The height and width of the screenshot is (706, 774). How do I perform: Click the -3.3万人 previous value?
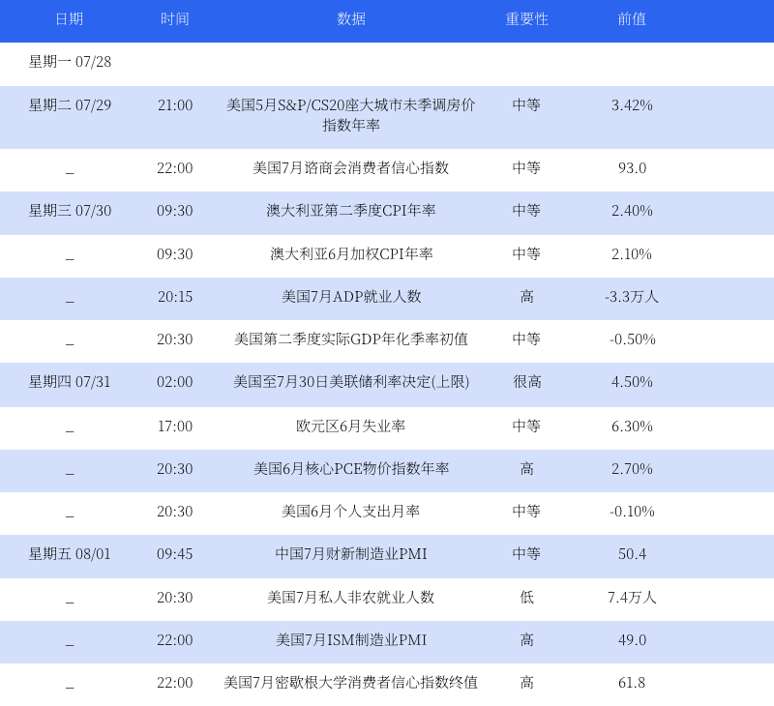coord(632,297)
